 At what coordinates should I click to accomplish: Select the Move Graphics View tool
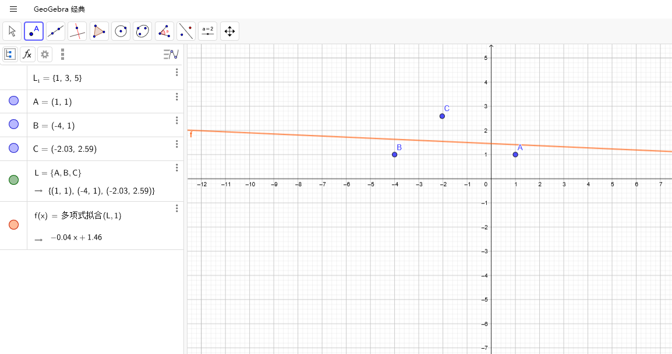click(229, 30)
